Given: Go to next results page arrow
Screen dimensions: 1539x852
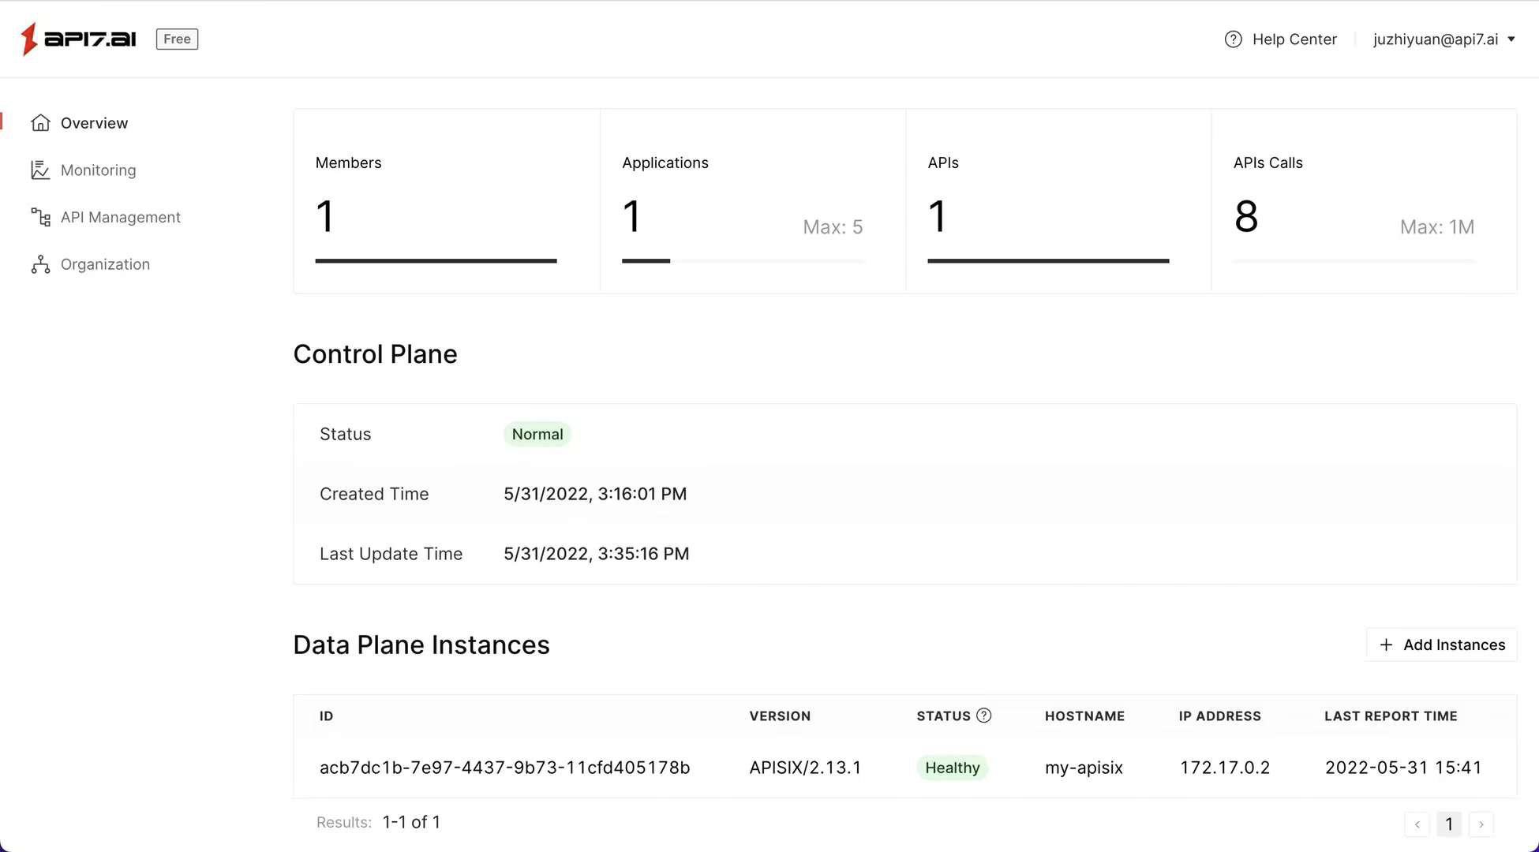Looking at the screenshot, I should click(1481, 824).
